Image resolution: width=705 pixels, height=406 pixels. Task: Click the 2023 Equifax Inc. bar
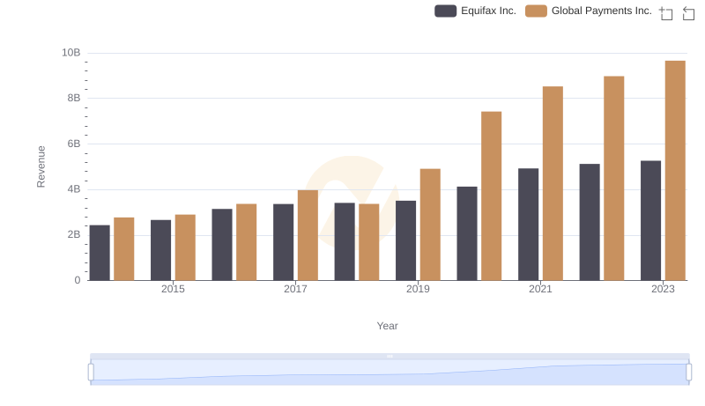point(650,220)
